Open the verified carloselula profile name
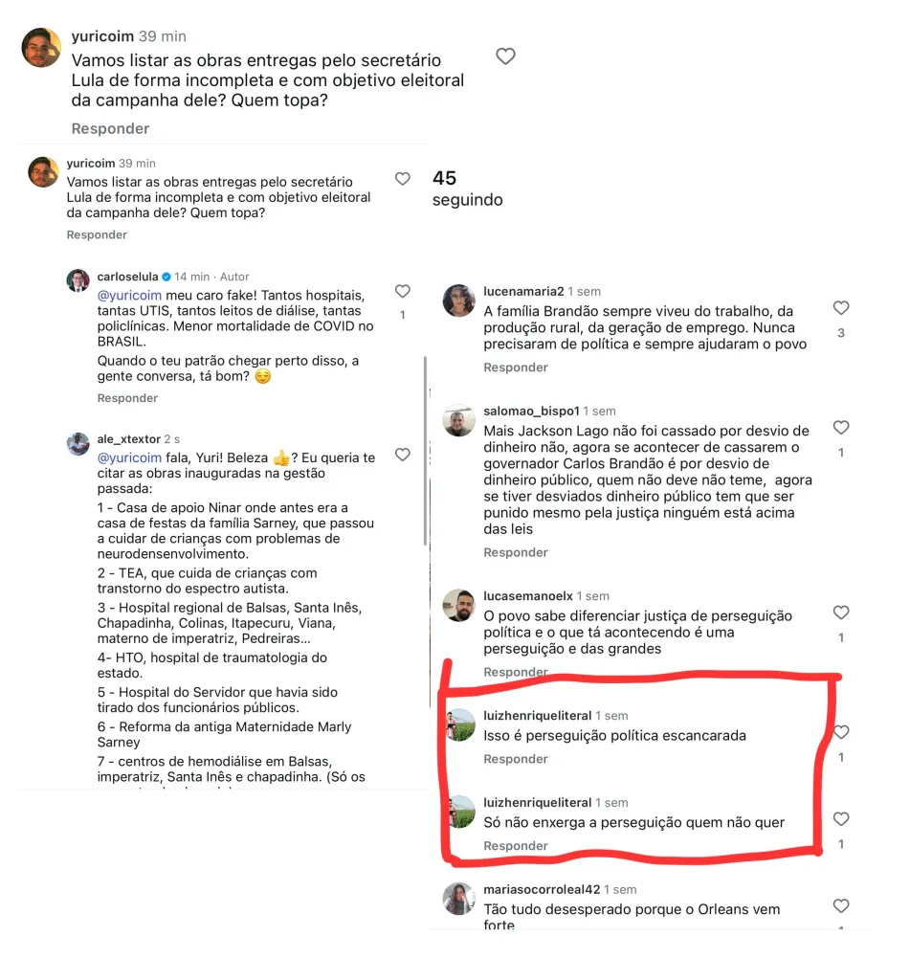 [127, 277]
